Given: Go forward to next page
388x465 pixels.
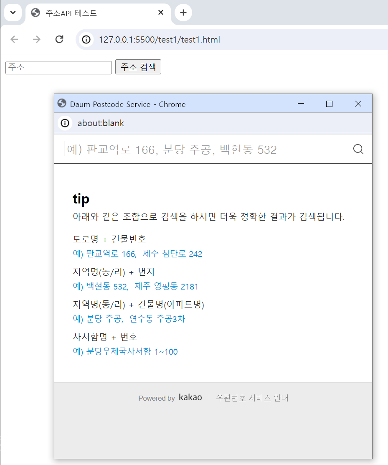Looking at the screenshot, I should pyautogui.click(x=36, y=39).
